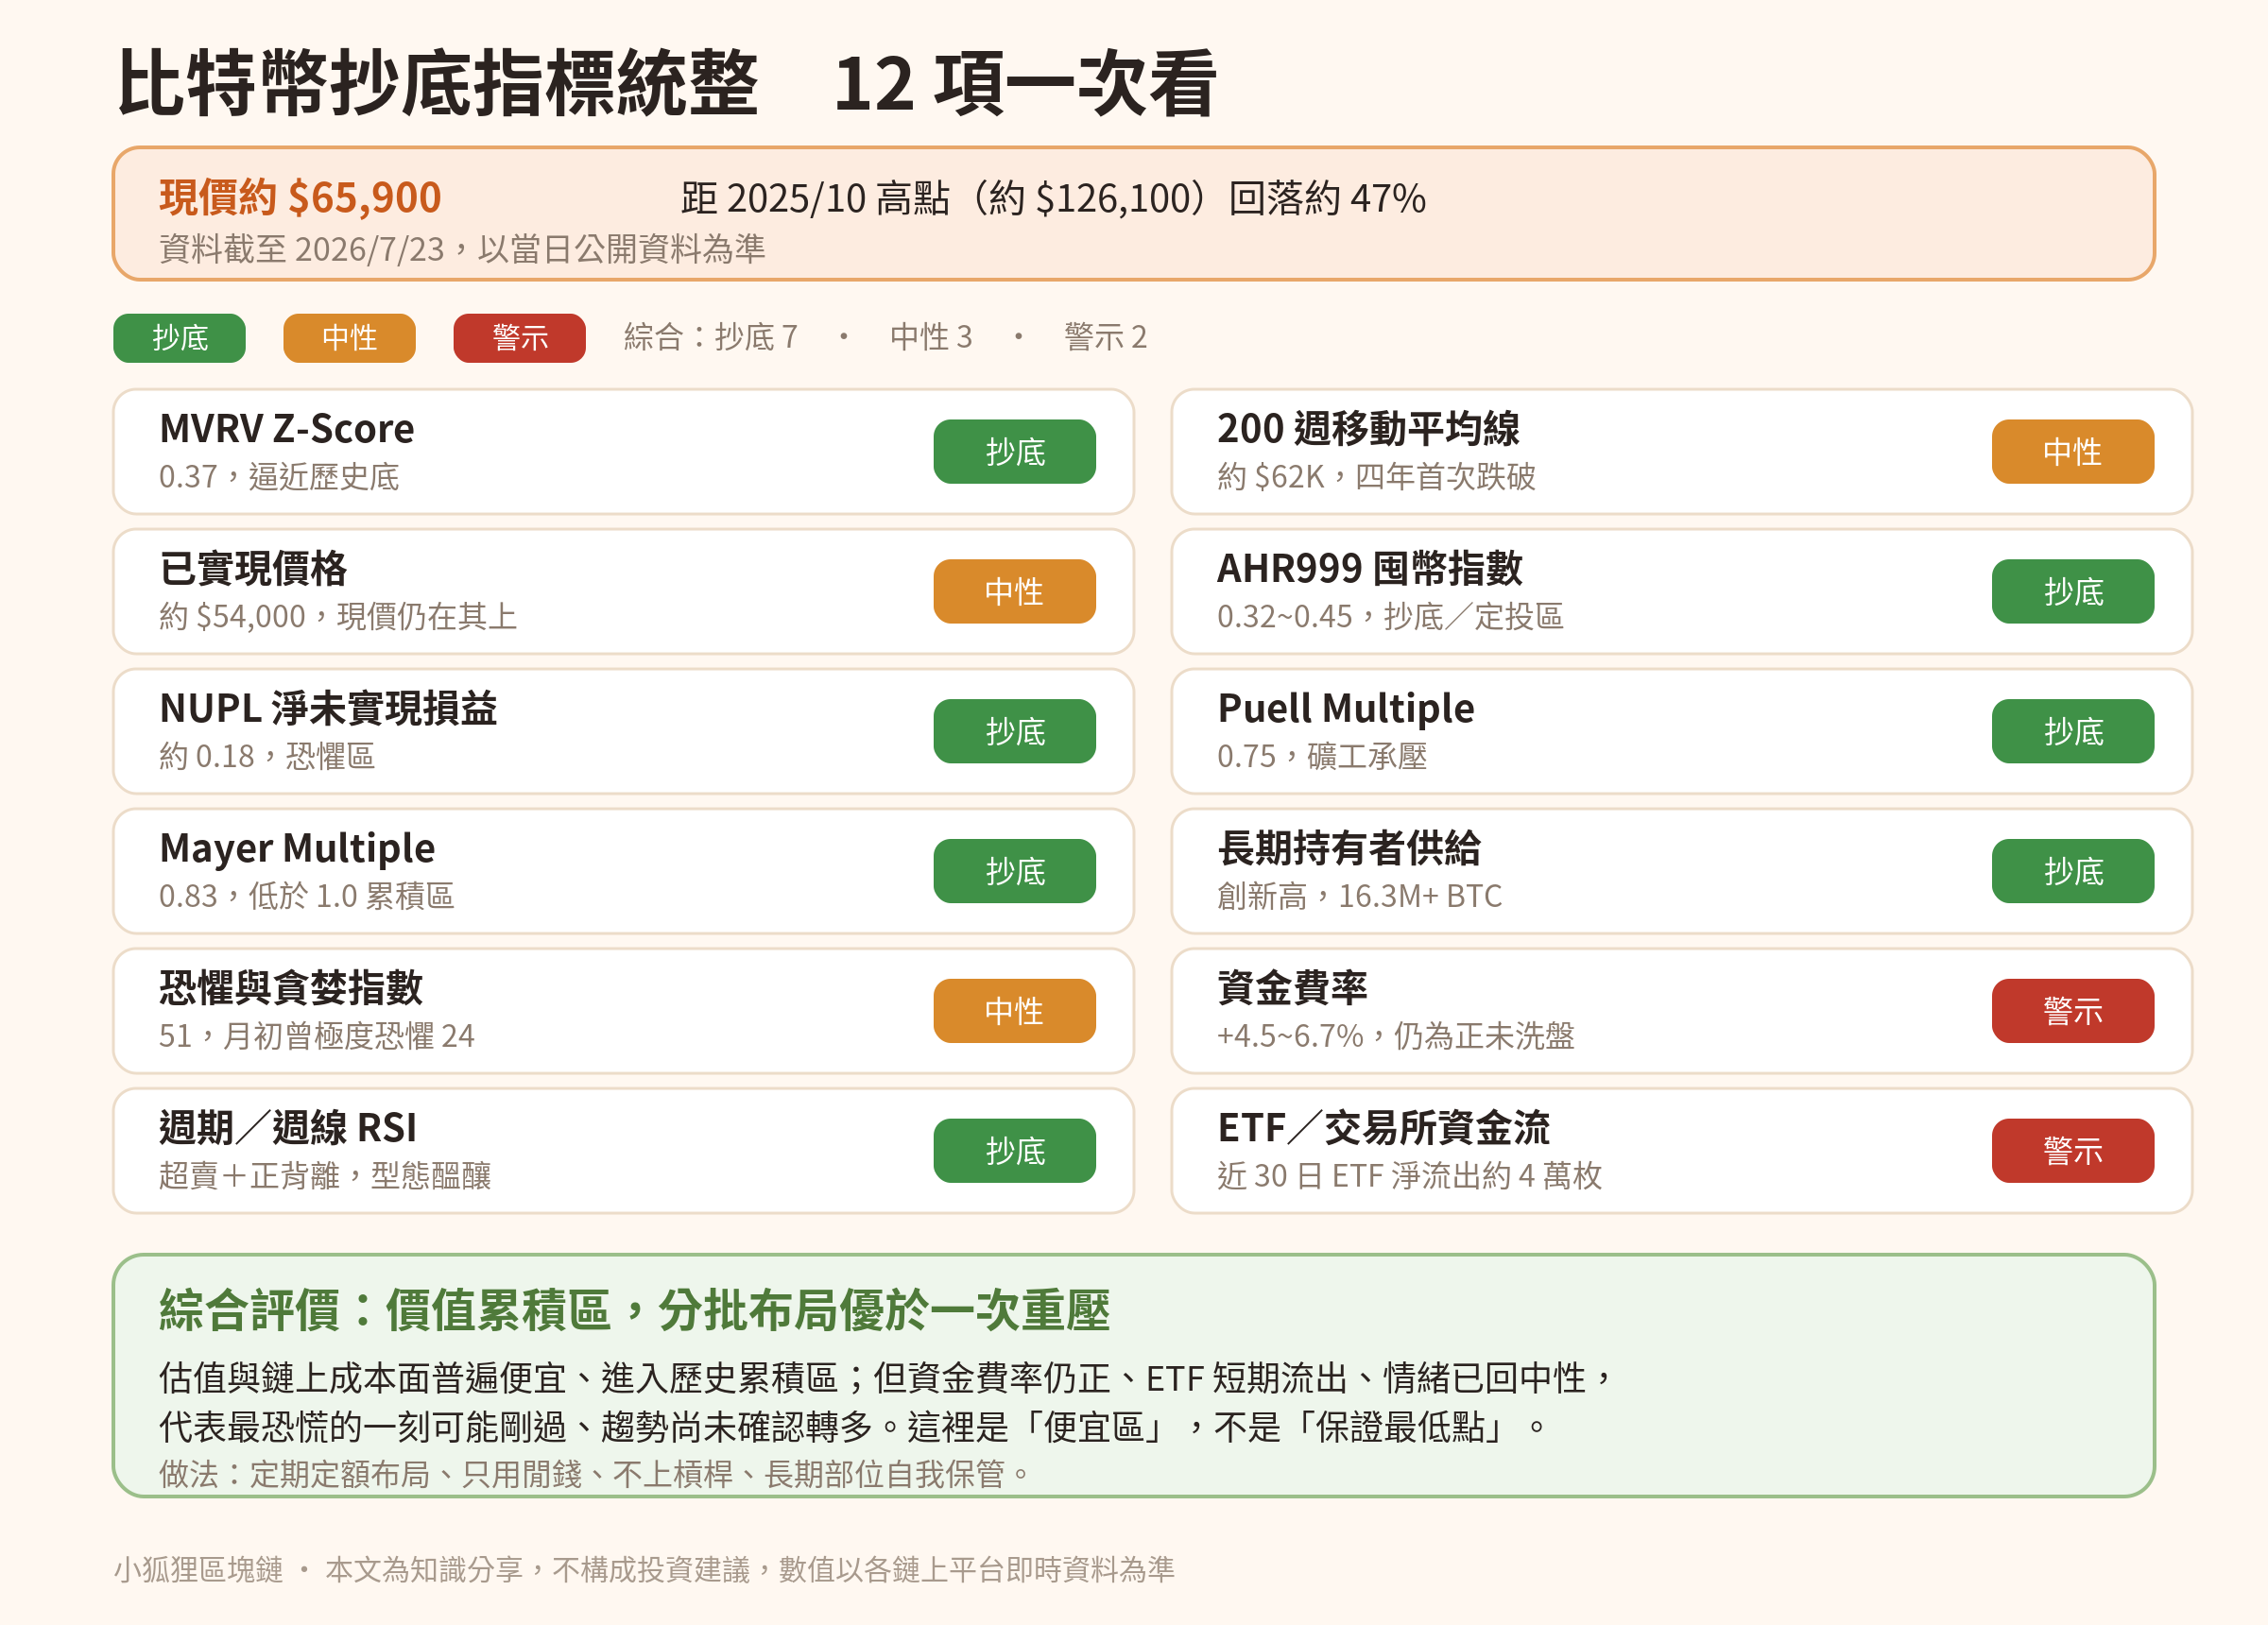Click the 警示 tag on 資金費率 card

[2072, 1012]
